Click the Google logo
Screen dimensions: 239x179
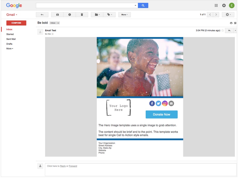pos(14,5)
